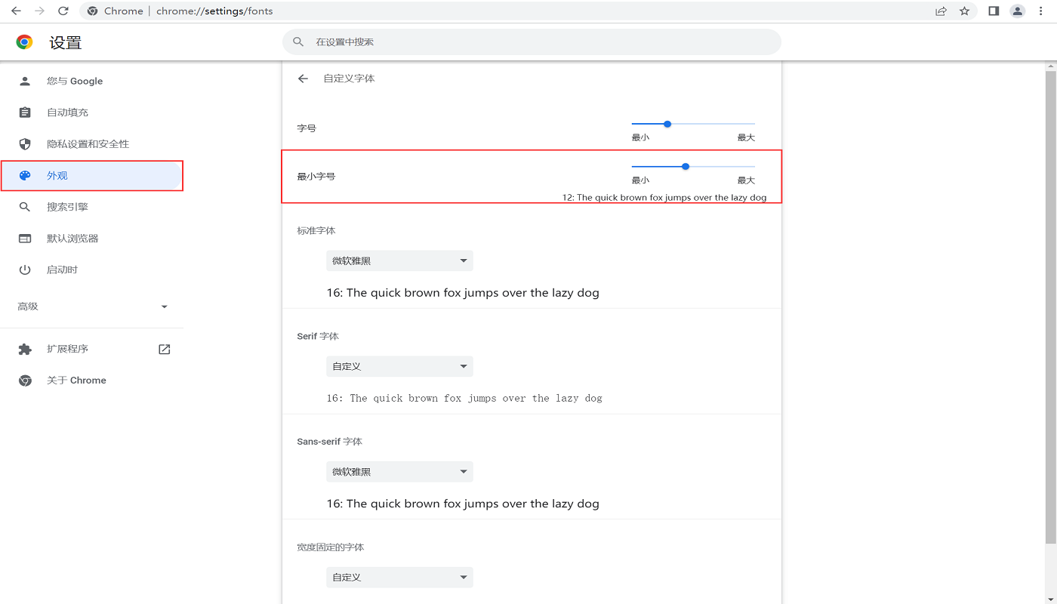Open 自动填充 settings section

[x=67, y=112]
